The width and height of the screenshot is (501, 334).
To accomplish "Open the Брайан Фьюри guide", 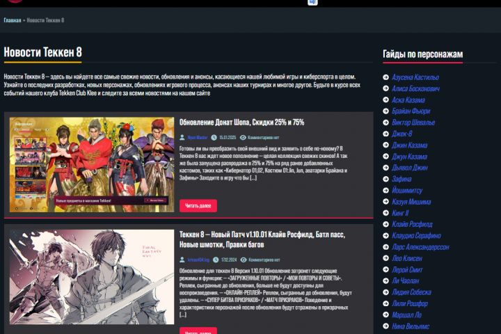I will (x=411, y=111).
